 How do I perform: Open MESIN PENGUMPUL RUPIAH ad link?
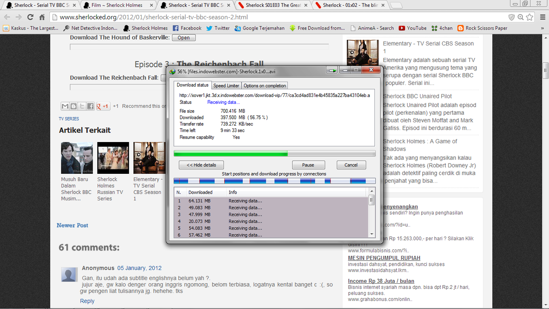(x=384, y=258)
